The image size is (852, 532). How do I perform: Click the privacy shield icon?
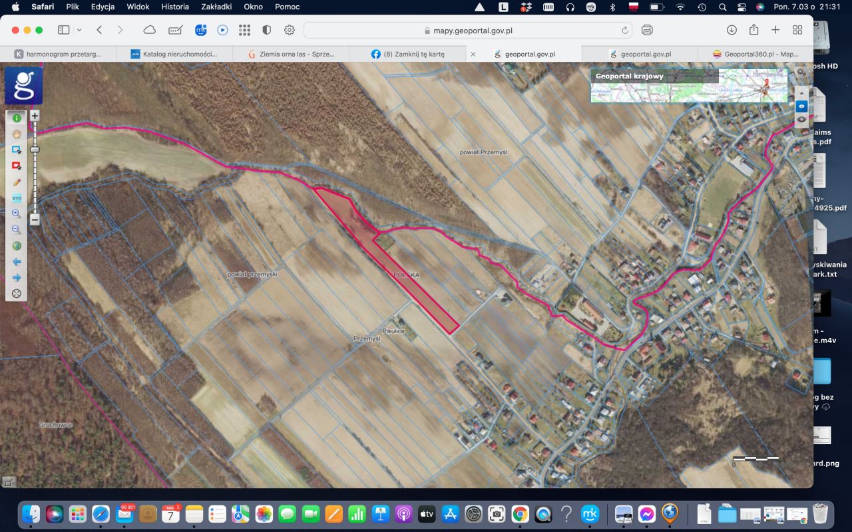pos(267,30)
